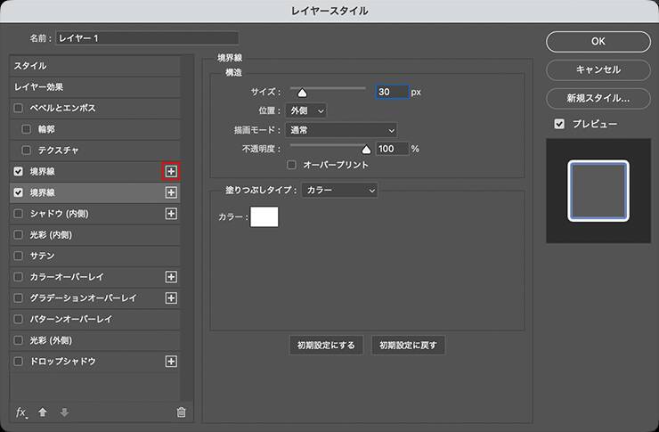This screenshot has width=659, height=432.
Task: Uncheck the selected second 境界線 checkbox
Action: 18,192
